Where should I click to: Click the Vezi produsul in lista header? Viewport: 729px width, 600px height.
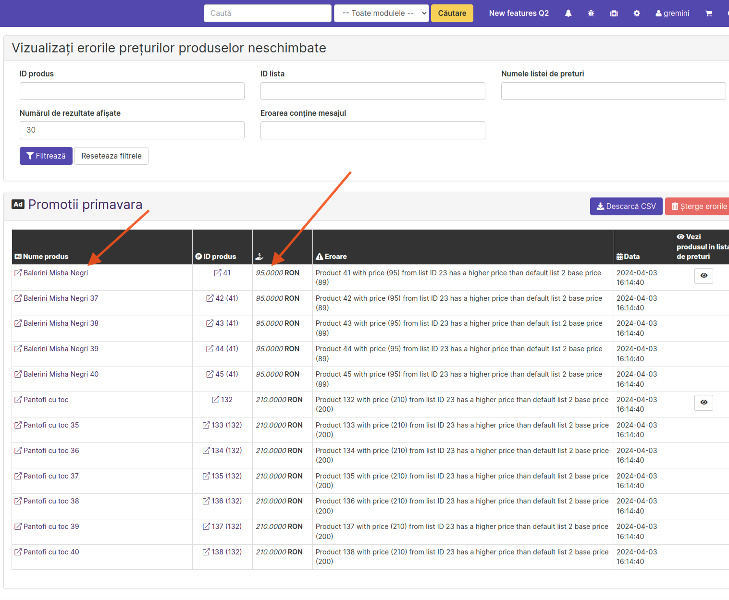click(x=703, y=246)
